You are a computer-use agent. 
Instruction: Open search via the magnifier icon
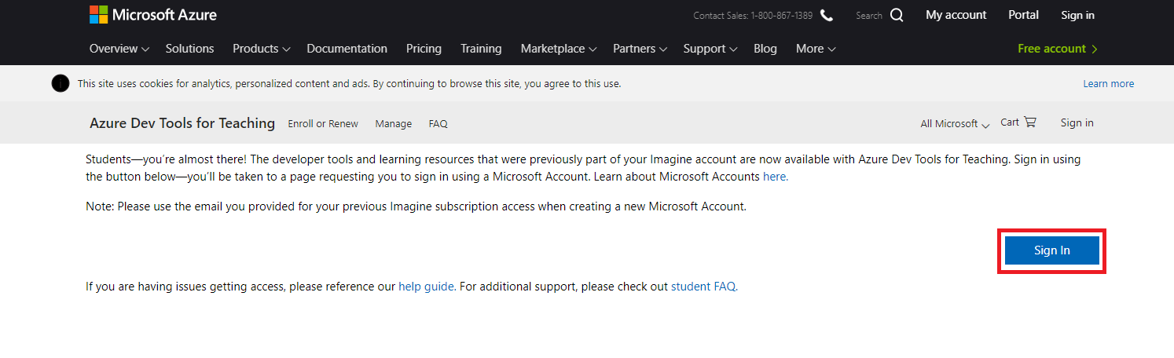click(897, 15)
